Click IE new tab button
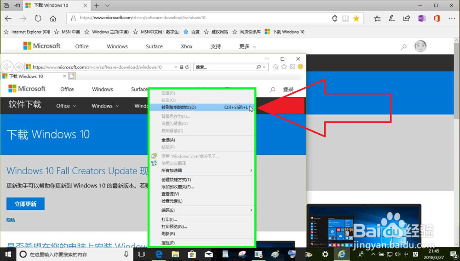The width and height of the screenshot is (460, 261). click(x=72, y=76)
